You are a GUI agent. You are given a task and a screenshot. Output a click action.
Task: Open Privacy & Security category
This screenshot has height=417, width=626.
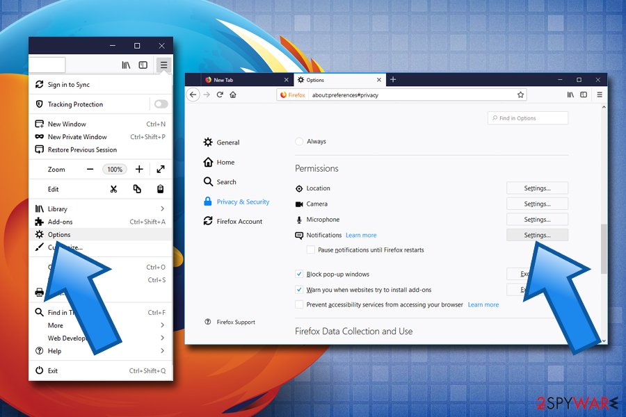pos(236,202)
